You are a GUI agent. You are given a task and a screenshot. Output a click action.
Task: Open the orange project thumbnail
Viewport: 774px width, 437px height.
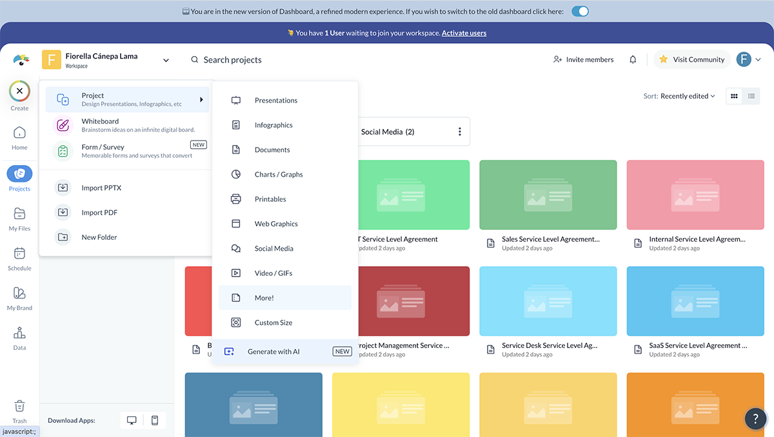pos(695,404)
